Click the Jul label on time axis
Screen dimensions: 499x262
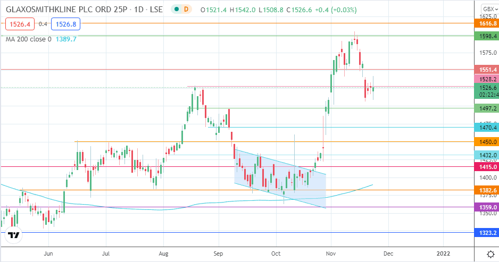click(106, 253)
